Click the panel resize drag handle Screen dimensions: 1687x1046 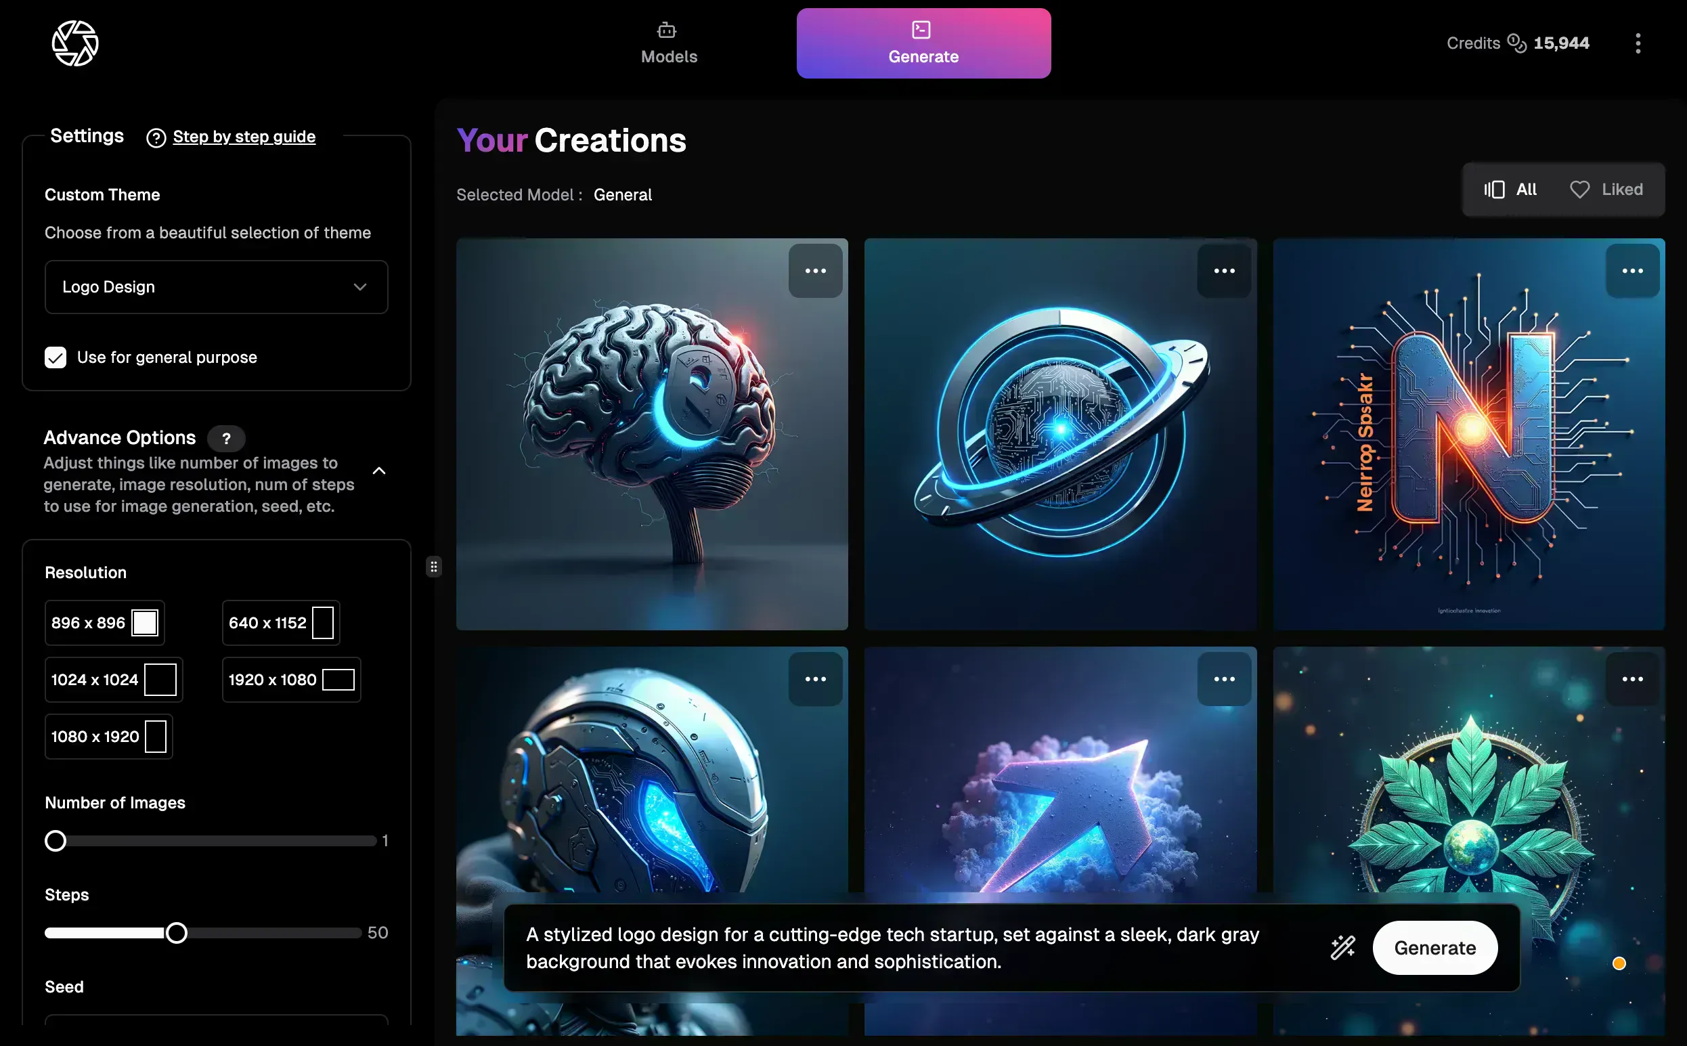coord(434,567)
